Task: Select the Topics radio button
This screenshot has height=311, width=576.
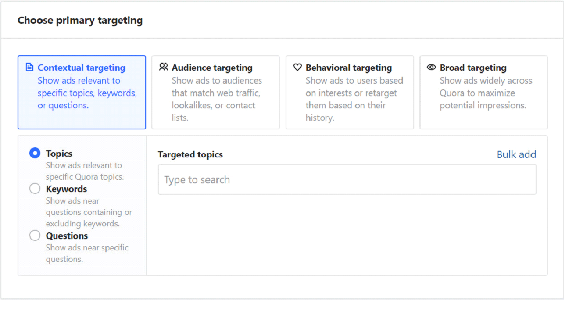Action: [35, 153]
